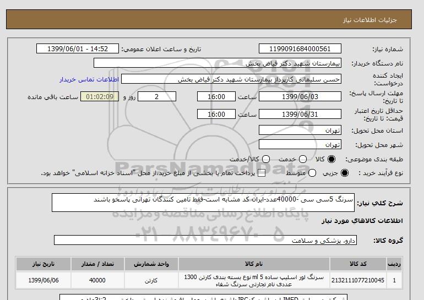Select the کالا radio button
424x300 pixels.
(331, 159)
